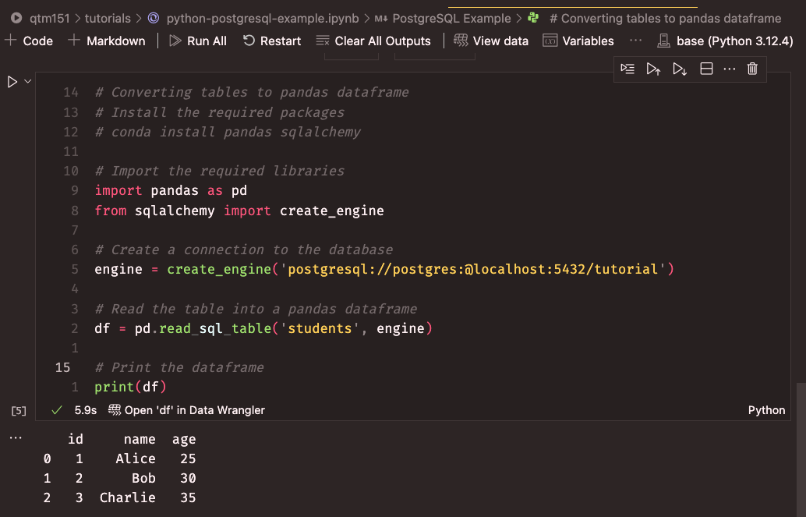Split the cell using cell toolbar icon
The image size is (806, 517).
pyautogui.click(x=706, y=69)
